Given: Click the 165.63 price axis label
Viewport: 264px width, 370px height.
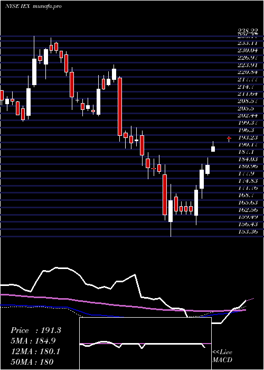Looking at the screenshot, I should tap(247, 202).
